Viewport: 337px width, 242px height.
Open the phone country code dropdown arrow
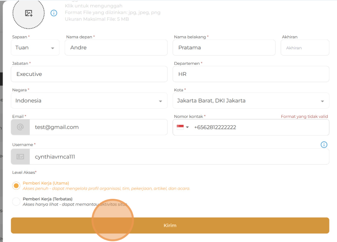coord(188,127)
